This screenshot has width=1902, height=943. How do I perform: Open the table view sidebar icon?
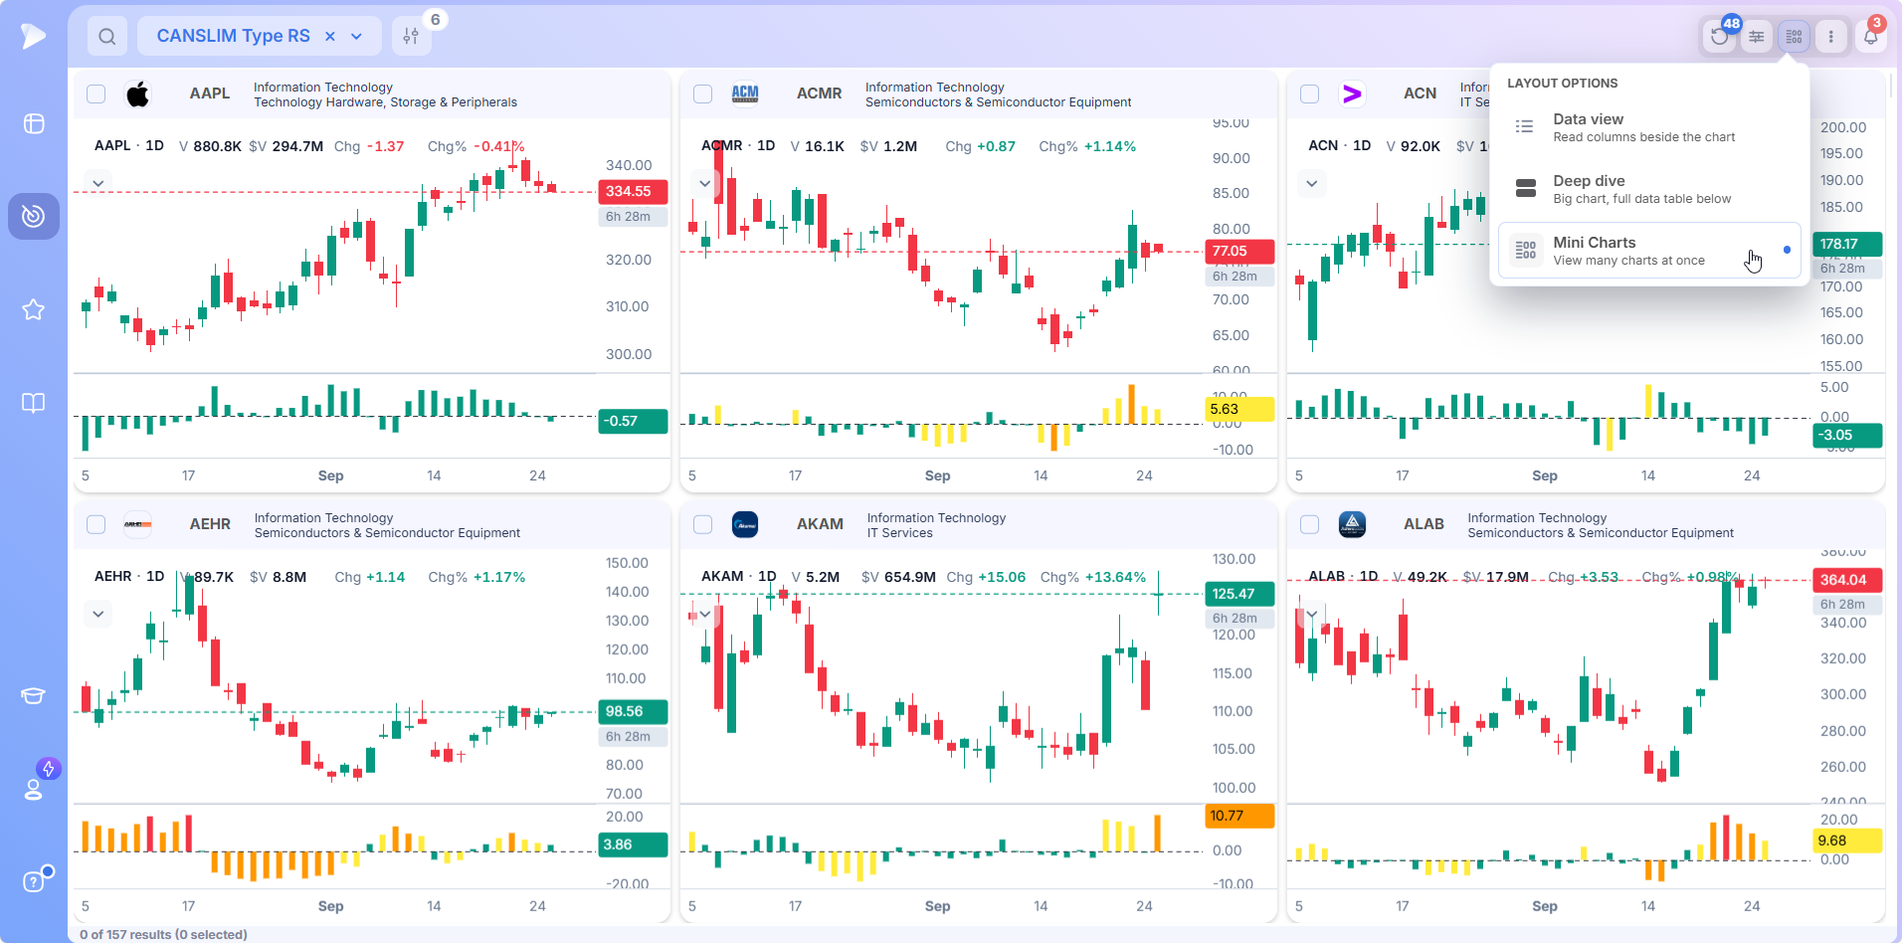click(x=34, y=123)
